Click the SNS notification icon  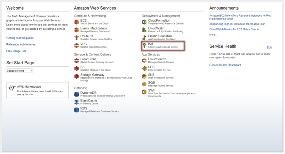(144, 76)
